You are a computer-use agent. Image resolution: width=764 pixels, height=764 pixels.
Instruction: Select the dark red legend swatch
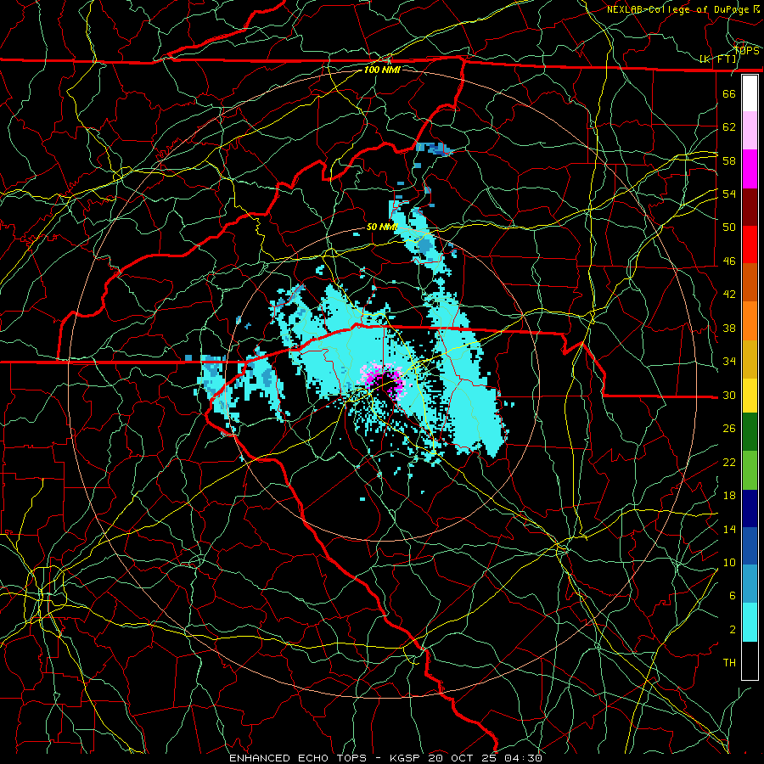(750, 207)
